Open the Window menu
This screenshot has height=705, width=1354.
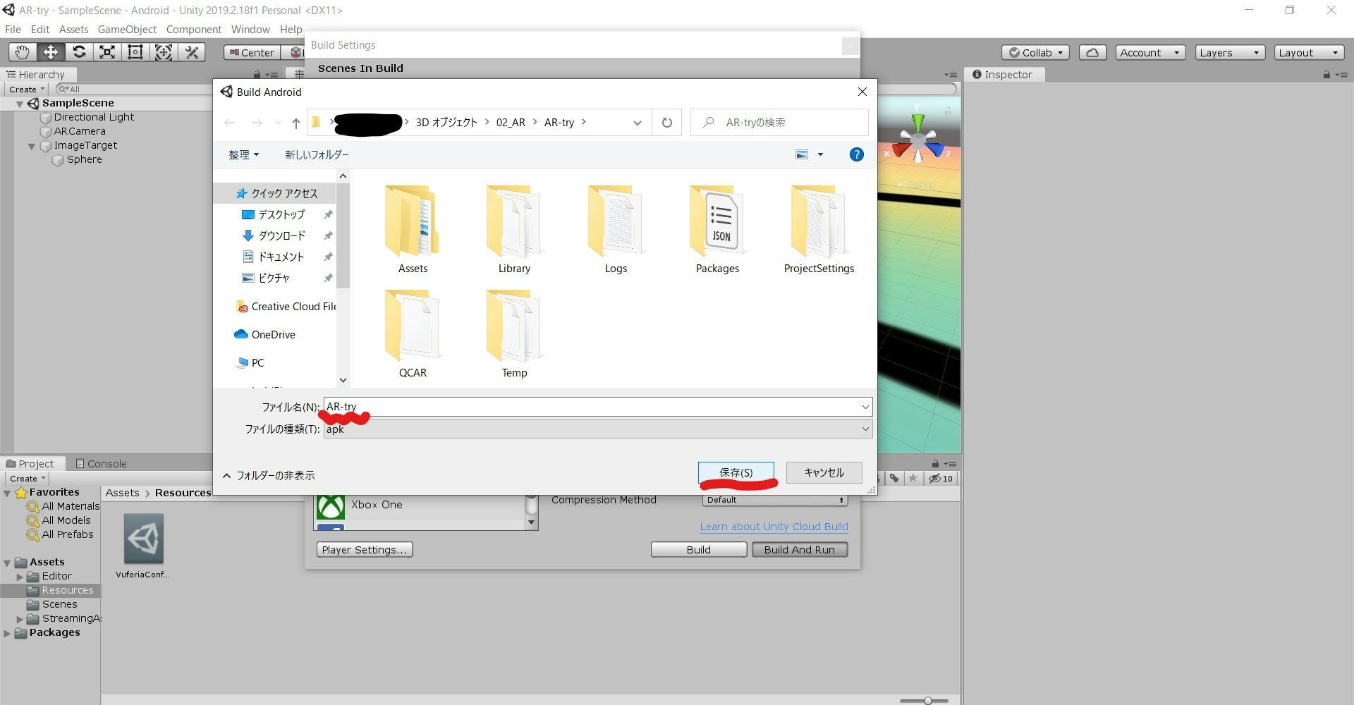coord(250,29)
